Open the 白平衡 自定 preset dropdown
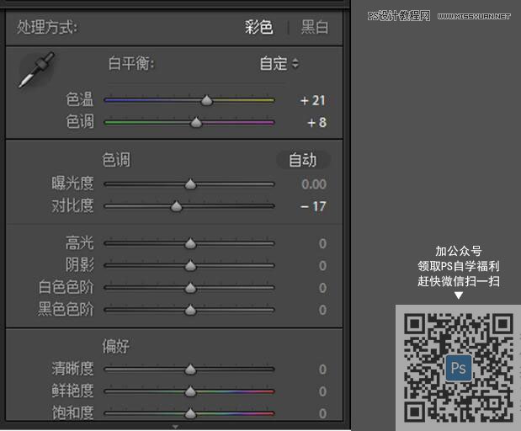 279,64
